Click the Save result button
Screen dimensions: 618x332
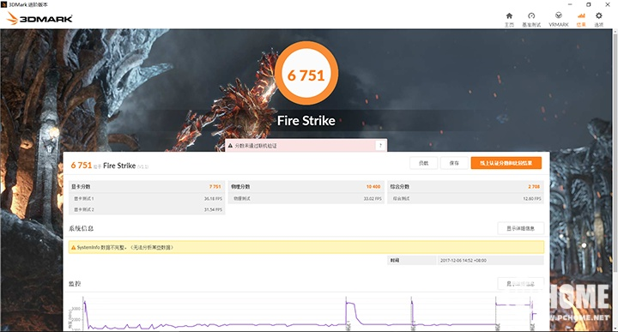tap(454, 163)
